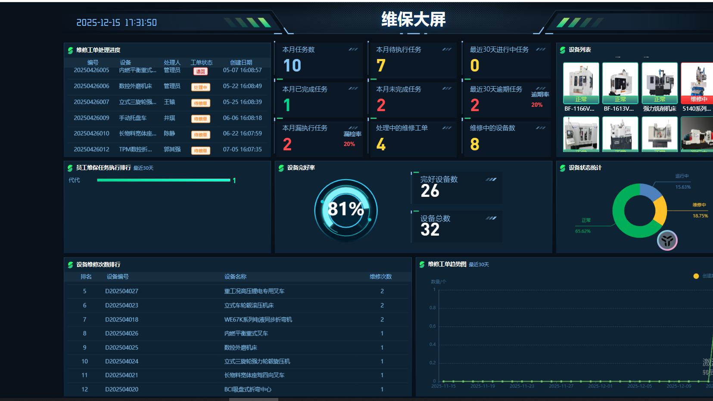Click the 维修工单处理进度 panel header logo icon
Screen dimensions: 713x401
click(70, 50)
